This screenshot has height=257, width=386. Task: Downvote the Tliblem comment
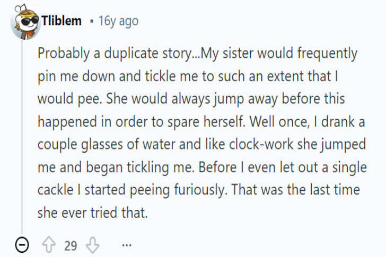click(x=92, y=245)
